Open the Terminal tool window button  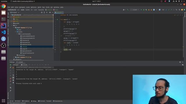click(42, 101)
